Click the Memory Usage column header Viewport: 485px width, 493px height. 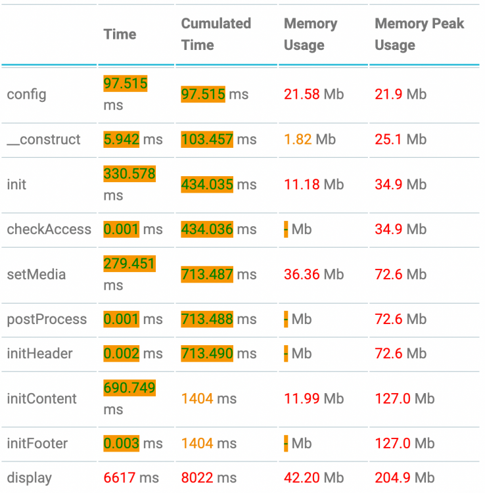[310, 34]
